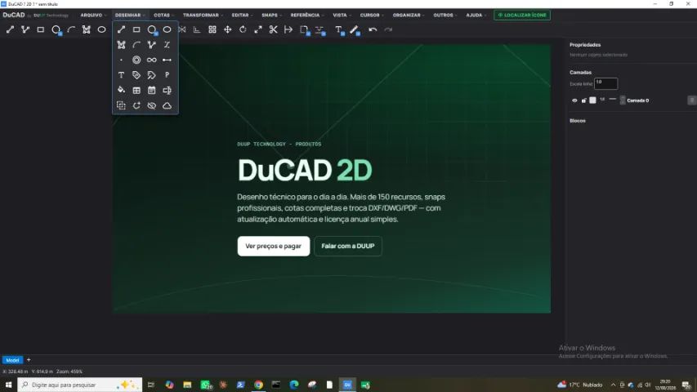The height and width of the screenshot is (392, 697).
Task: Click the redo arrow in toolbar
Action: [388, 29]
